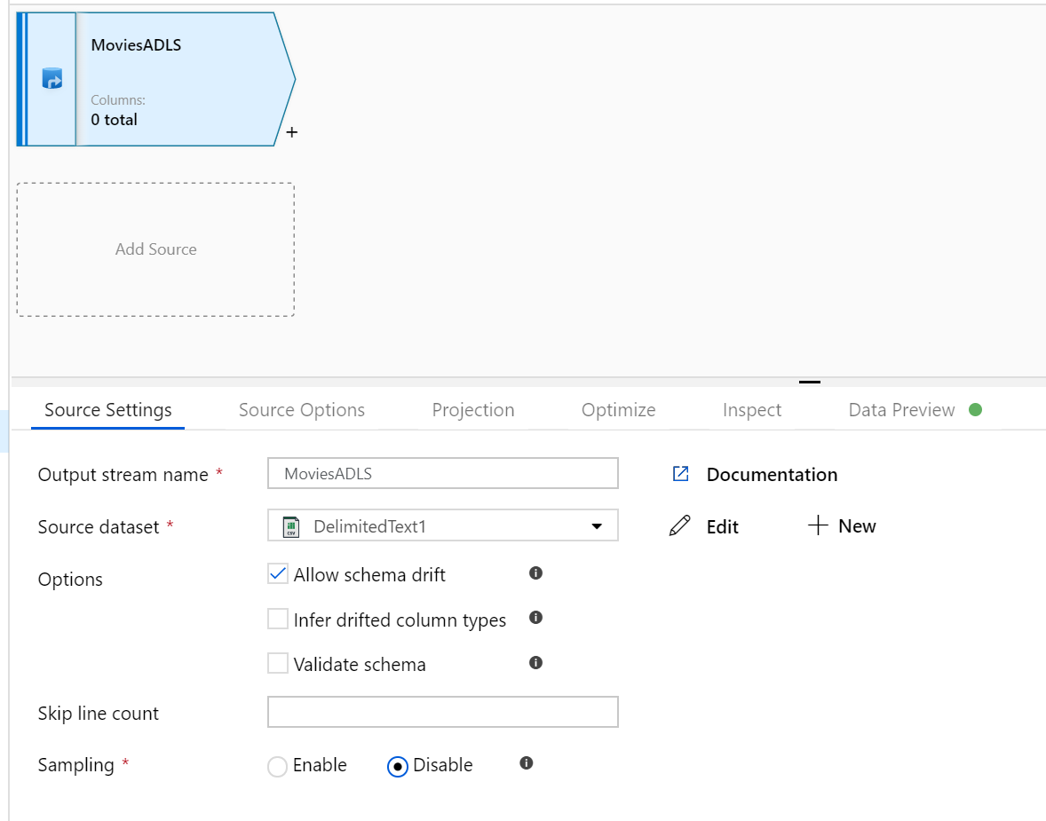This screenshot has height=821, width=1046.
Task: Click the info icon beside Infer drifted column types
Action: pos(535,619)
